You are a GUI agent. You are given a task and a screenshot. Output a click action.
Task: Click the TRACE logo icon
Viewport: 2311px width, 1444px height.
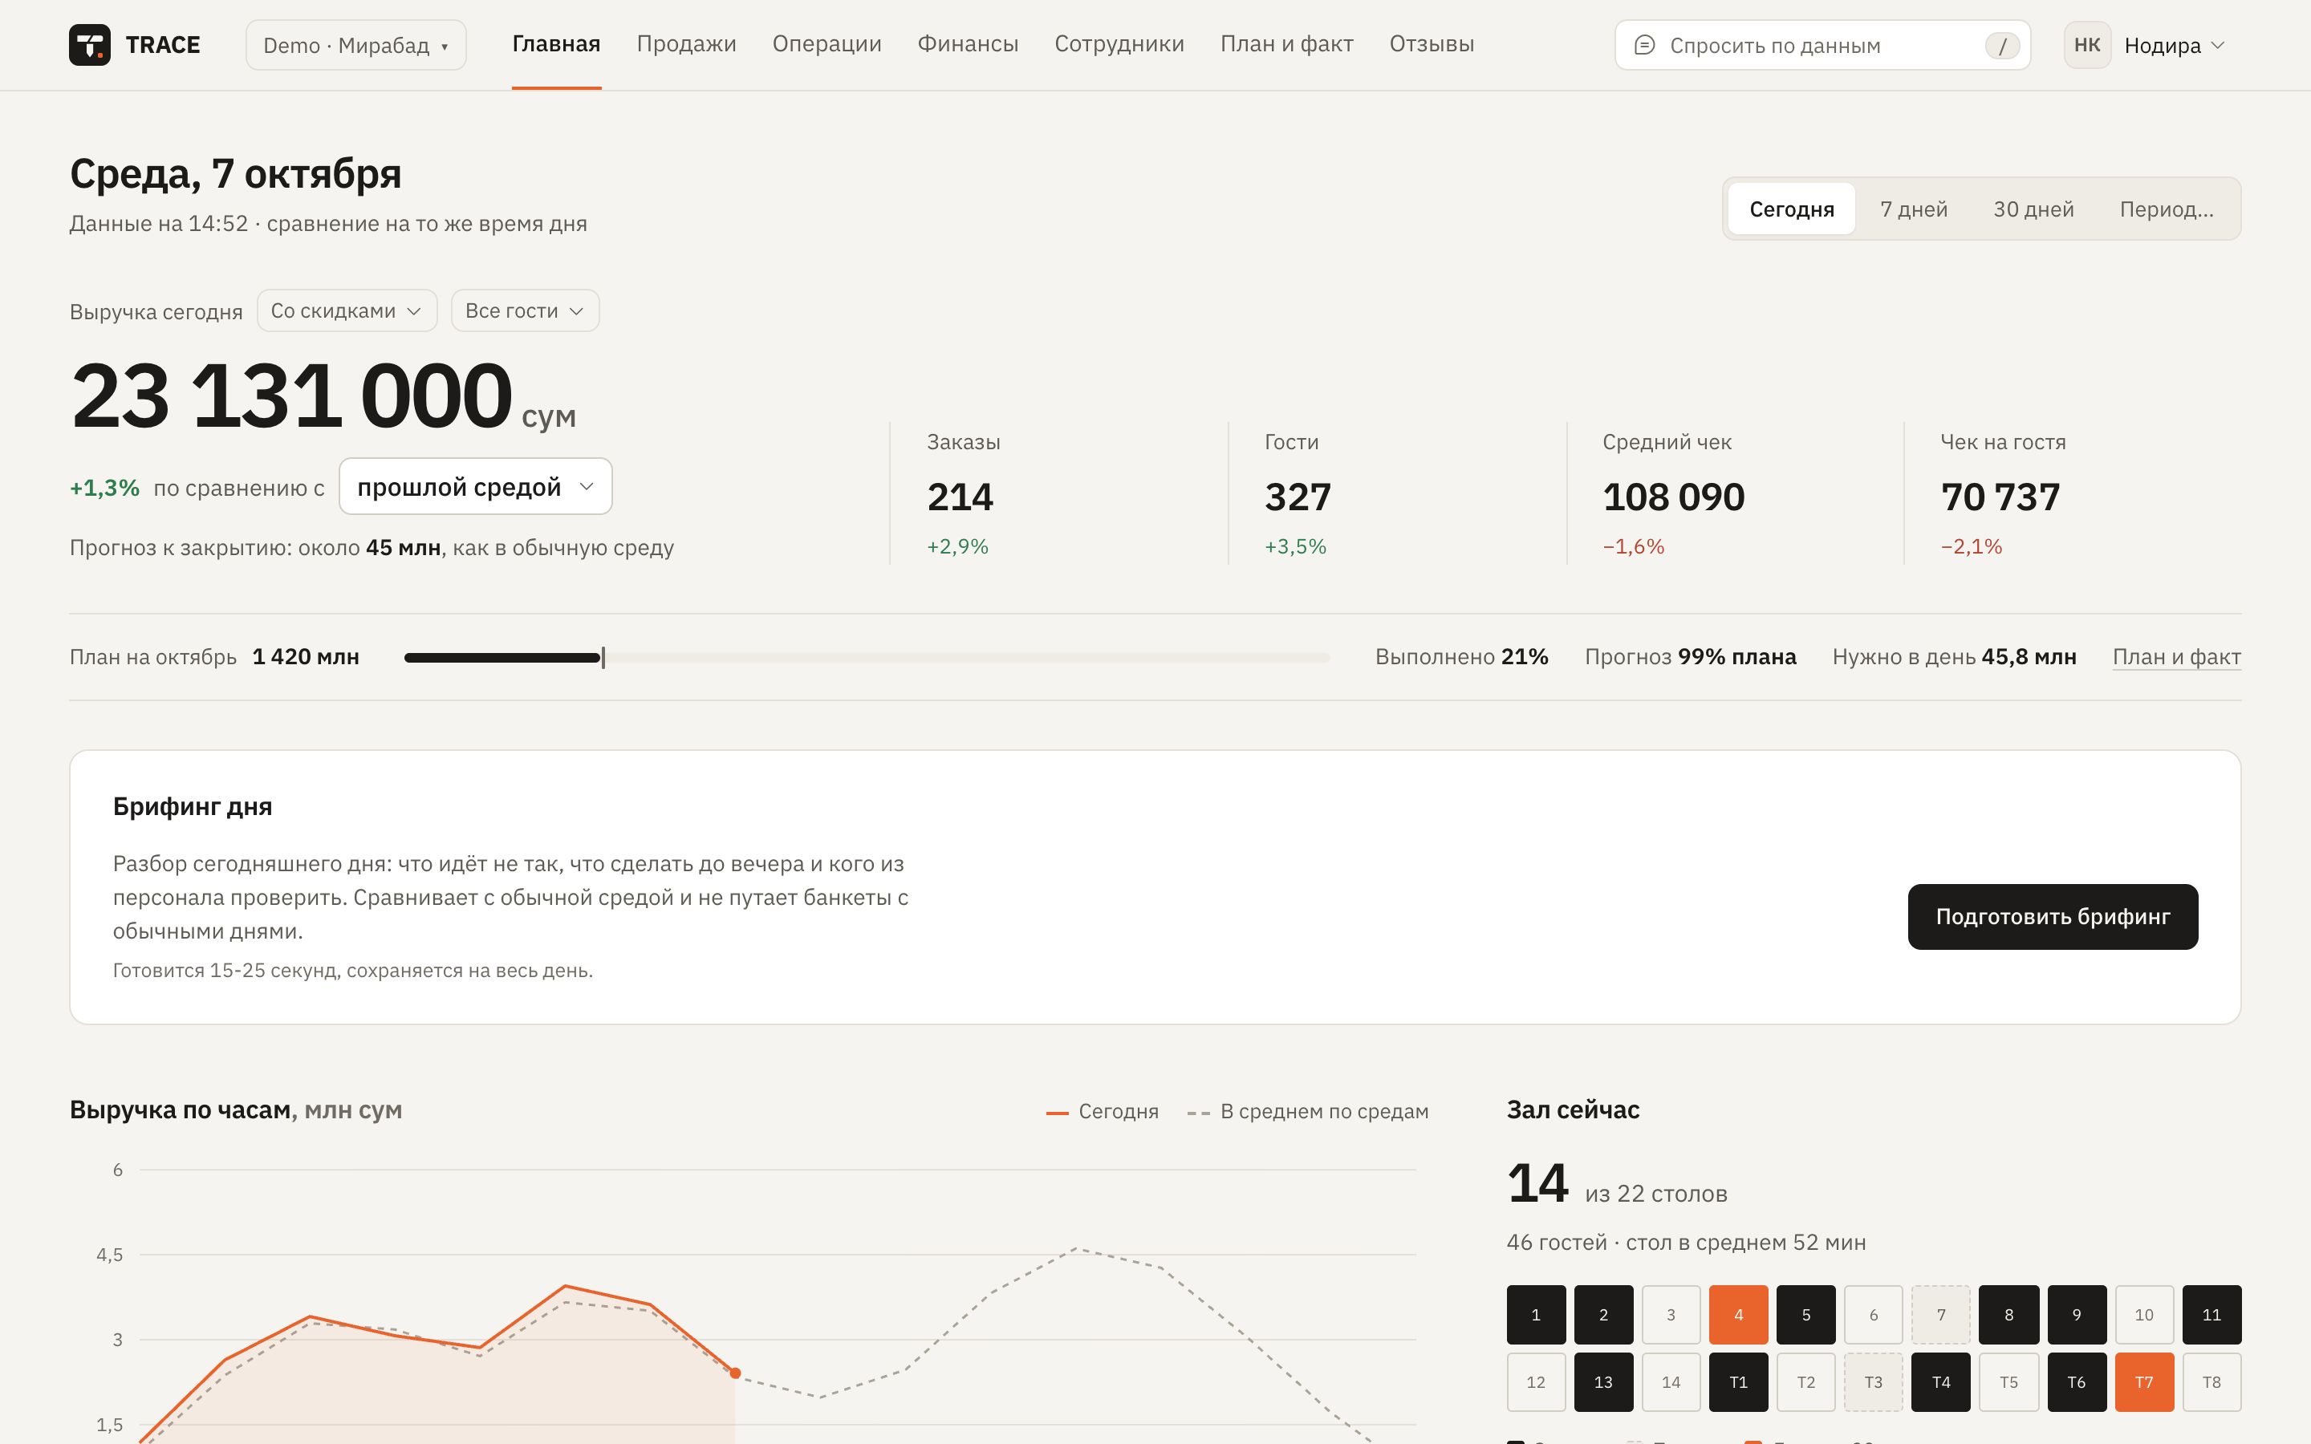point(90,45)
